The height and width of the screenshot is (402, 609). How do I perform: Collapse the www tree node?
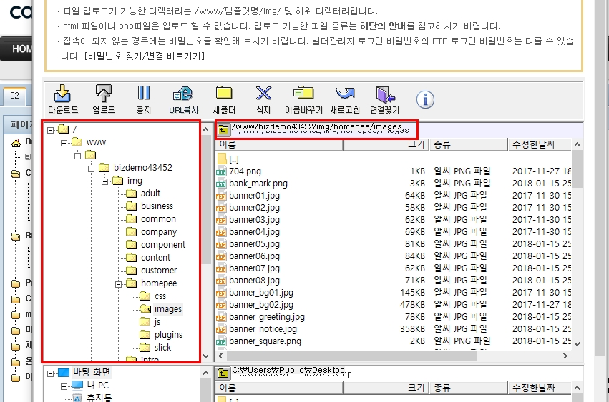(64, 142)
